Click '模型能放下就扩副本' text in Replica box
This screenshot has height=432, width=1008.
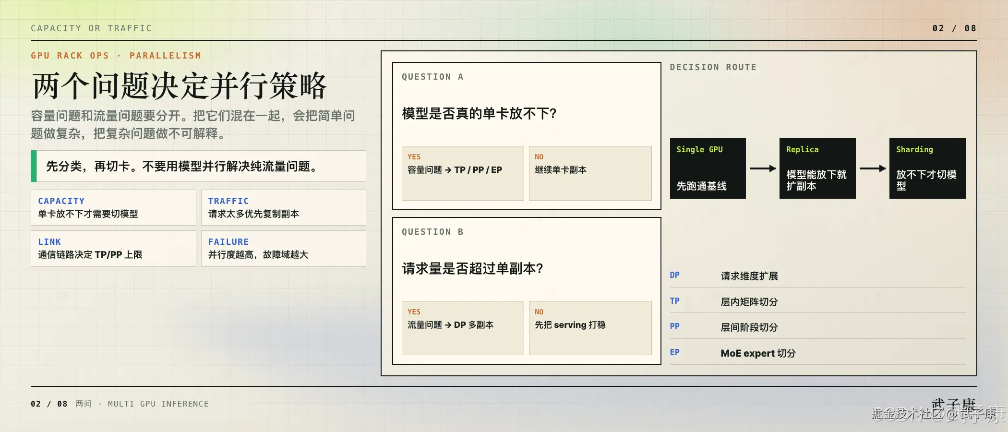816,180
